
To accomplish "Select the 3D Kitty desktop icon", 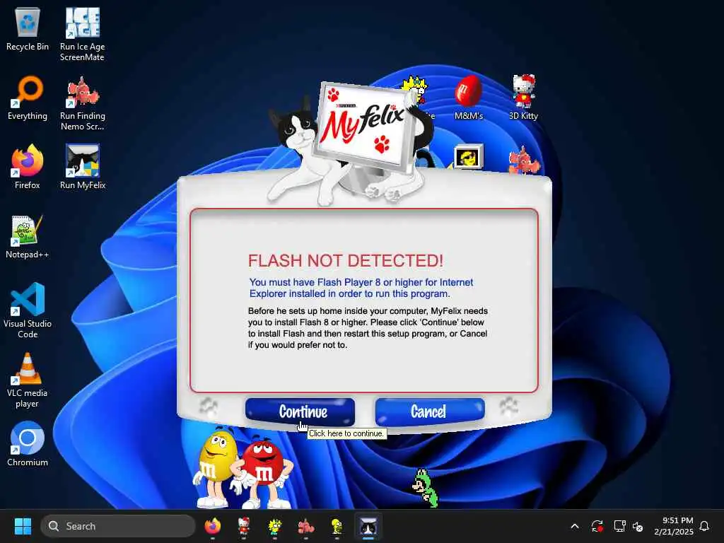I will pyautogui.click(x=523, y=98).
